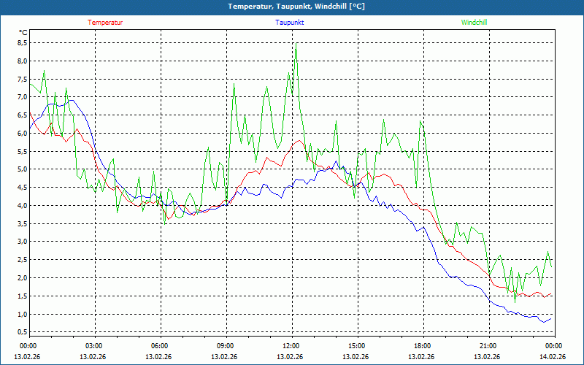This screenshot has height=365, width=584.
Task: Click the 0,5 value on the y-axis
Action: [x=21, y=332]
